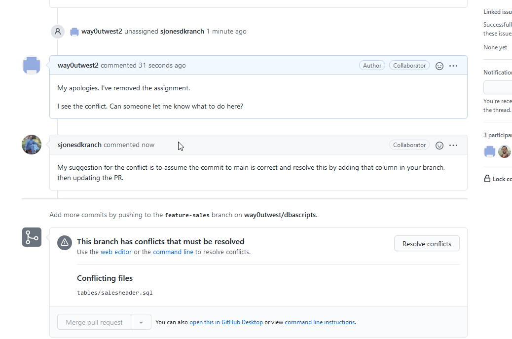The image size is (512, 339).
Task: Click the lock conversation icon
Action: click(487, 179)
